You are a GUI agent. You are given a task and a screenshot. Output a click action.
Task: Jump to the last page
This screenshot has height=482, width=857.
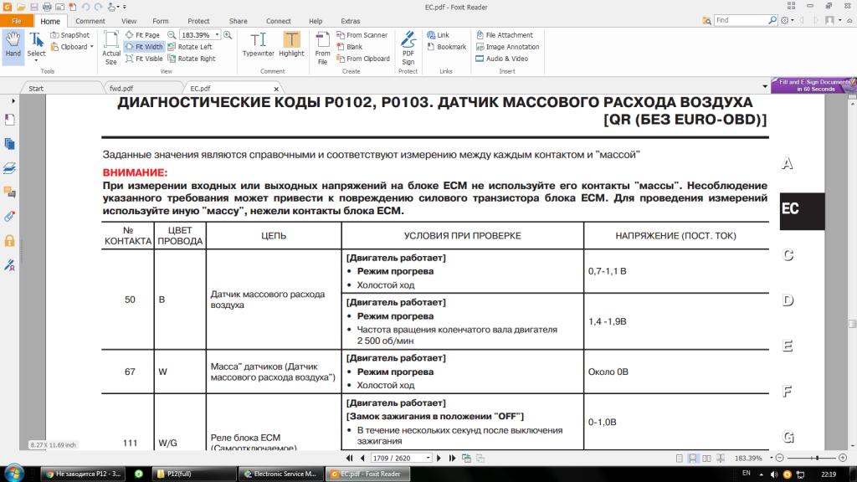[x=452, y=458]
